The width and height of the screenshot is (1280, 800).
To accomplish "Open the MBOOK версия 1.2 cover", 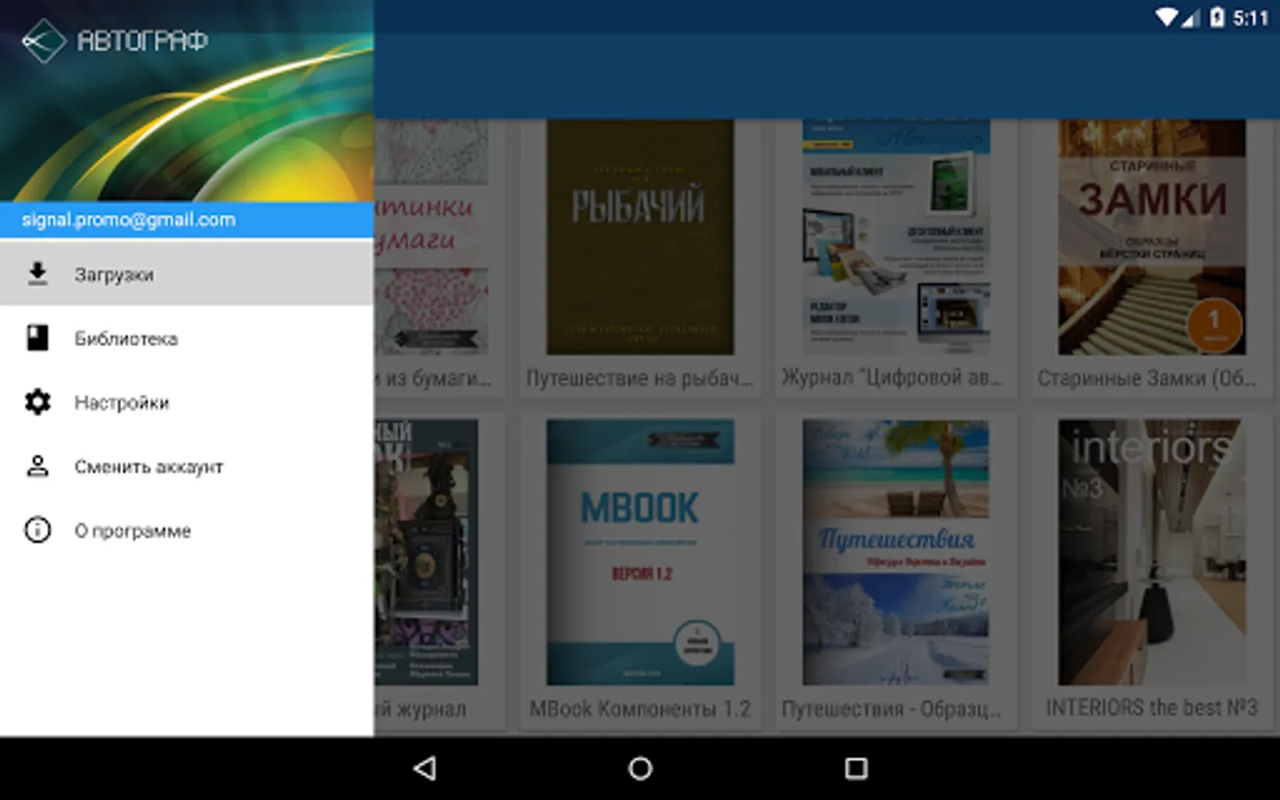I will coord(640,552).
